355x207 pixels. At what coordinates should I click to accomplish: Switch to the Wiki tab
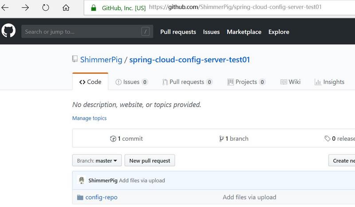click(291, 82)
